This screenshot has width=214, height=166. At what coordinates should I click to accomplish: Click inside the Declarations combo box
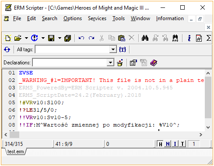(70, 63)
